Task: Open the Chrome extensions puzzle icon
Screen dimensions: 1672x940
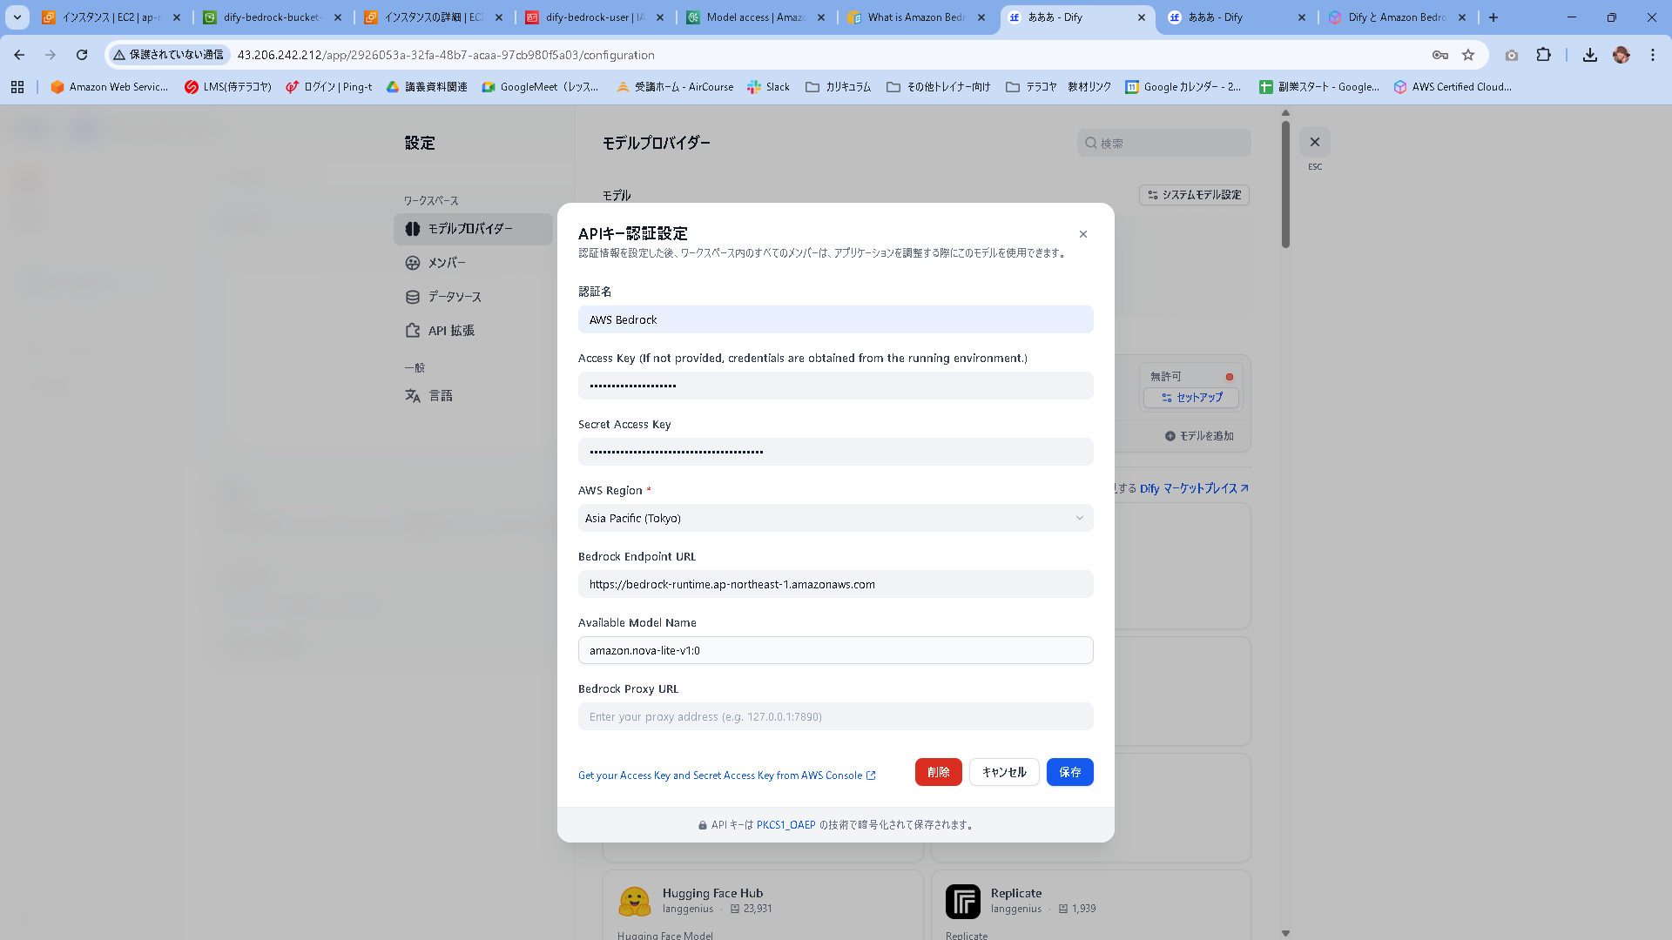Action: coord(1544,54)
